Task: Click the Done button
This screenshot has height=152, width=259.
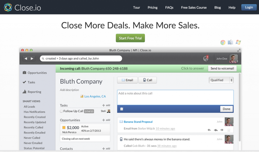Action: click(226, 109)
